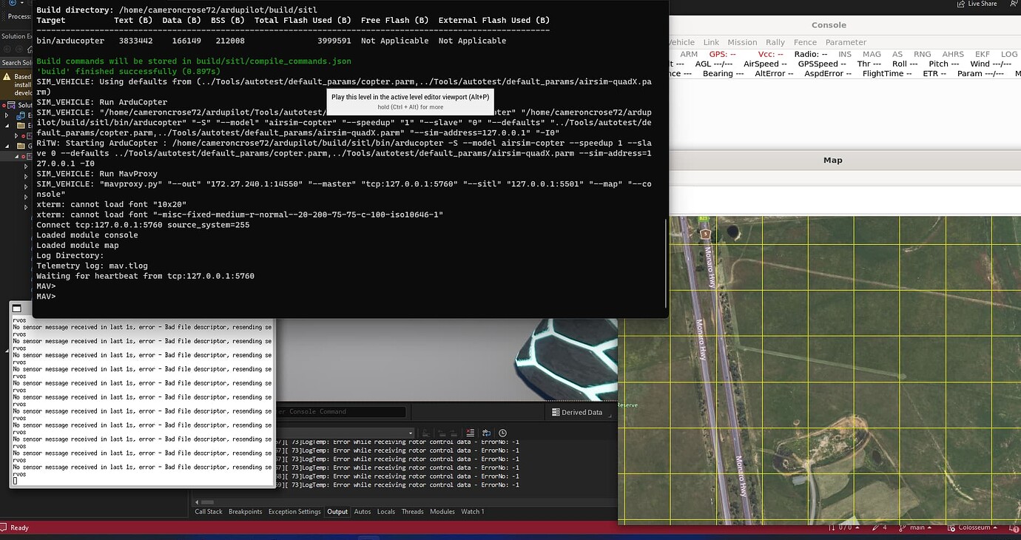The width and height of the screenshot is (1021, 540).
Task: Click the Ready status bar label
Action: (x=19, y=527)
